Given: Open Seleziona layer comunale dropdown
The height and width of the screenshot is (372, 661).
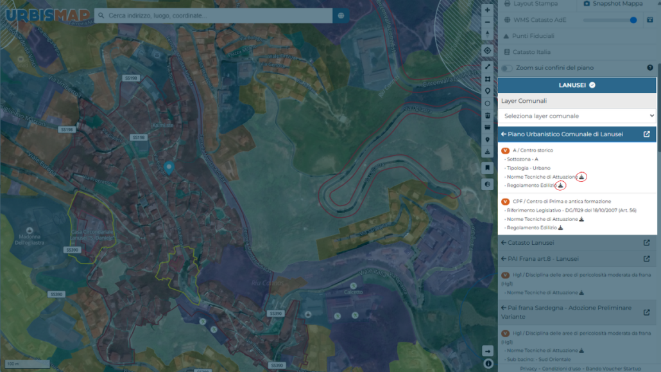Looking at the screenshot, I should 577,116.
